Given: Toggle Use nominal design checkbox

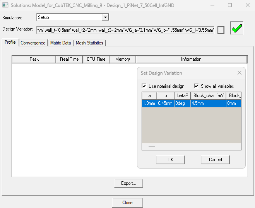Looking at the screenshot, I should [144, 86].
